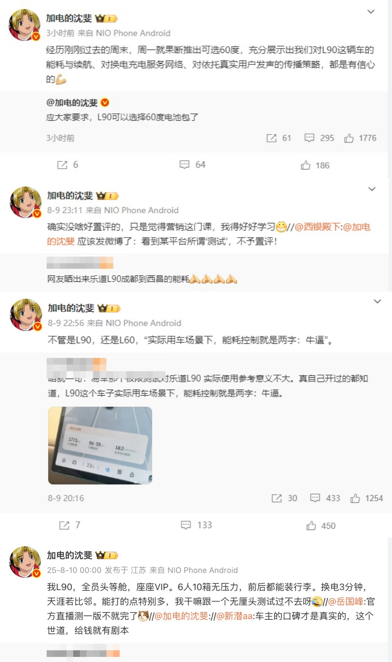Screen dimensions: 392x662
Task: Open dropdown chevron on 8-9 22:56 post
Action: [x=377, y=301]
